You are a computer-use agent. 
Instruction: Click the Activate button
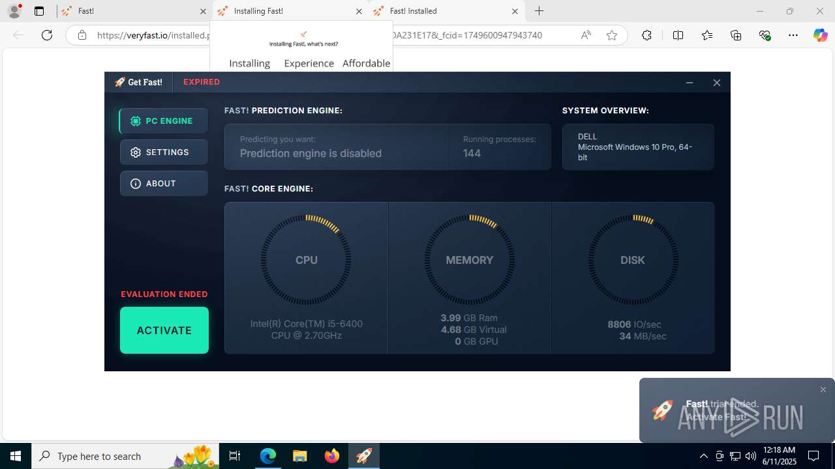[x=164, y=330]
